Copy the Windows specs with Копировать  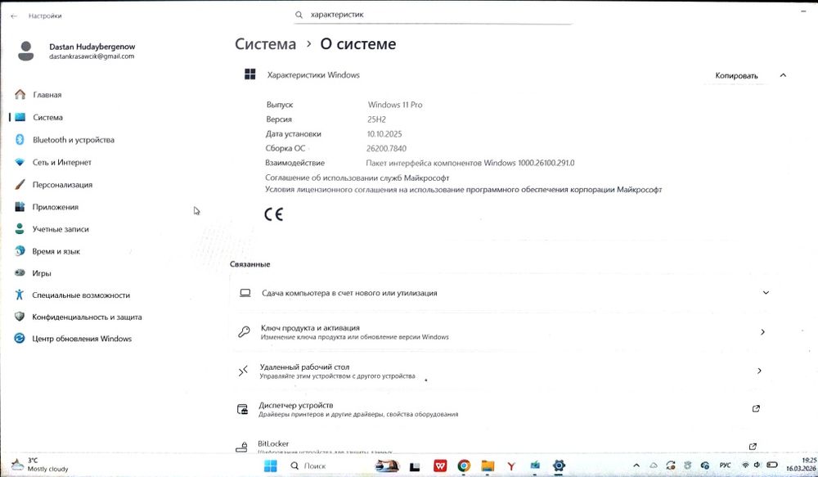point(736,75)
